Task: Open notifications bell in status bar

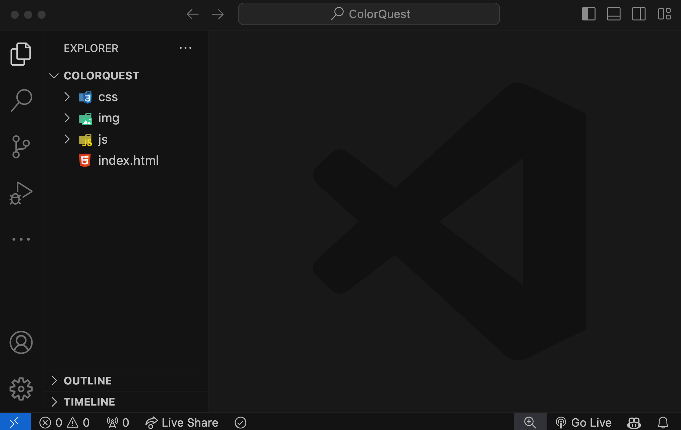Action: coord(663,423)
